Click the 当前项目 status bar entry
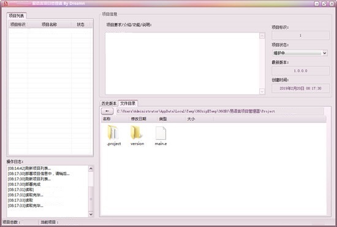This screenshot has height=227, width=337. [x=50, y=222]
